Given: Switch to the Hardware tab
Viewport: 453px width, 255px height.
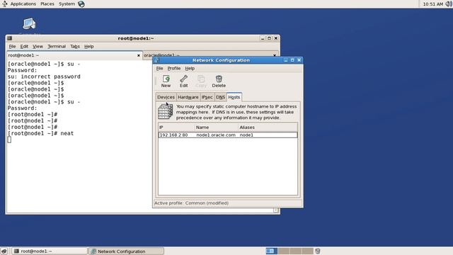Looking at the screenshot, I should pos(188,97).
